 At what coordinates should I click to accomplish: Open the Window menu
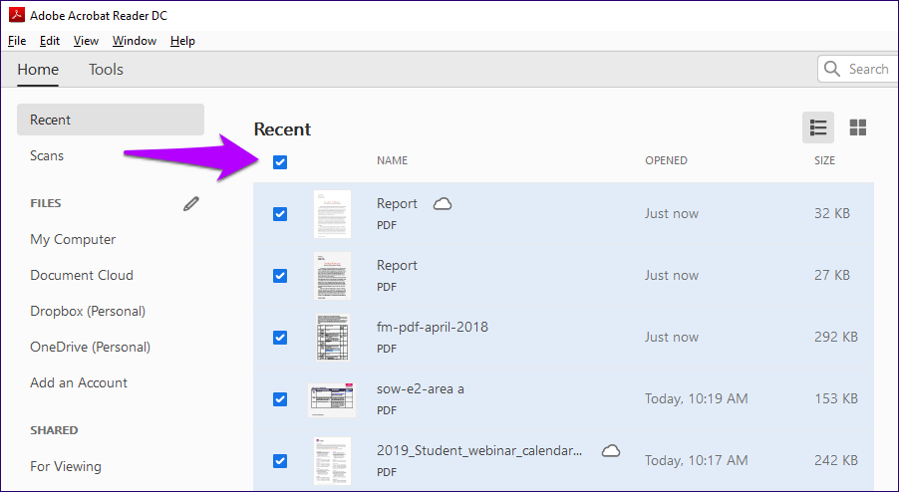pyautogui.click(x=134, y=41)
